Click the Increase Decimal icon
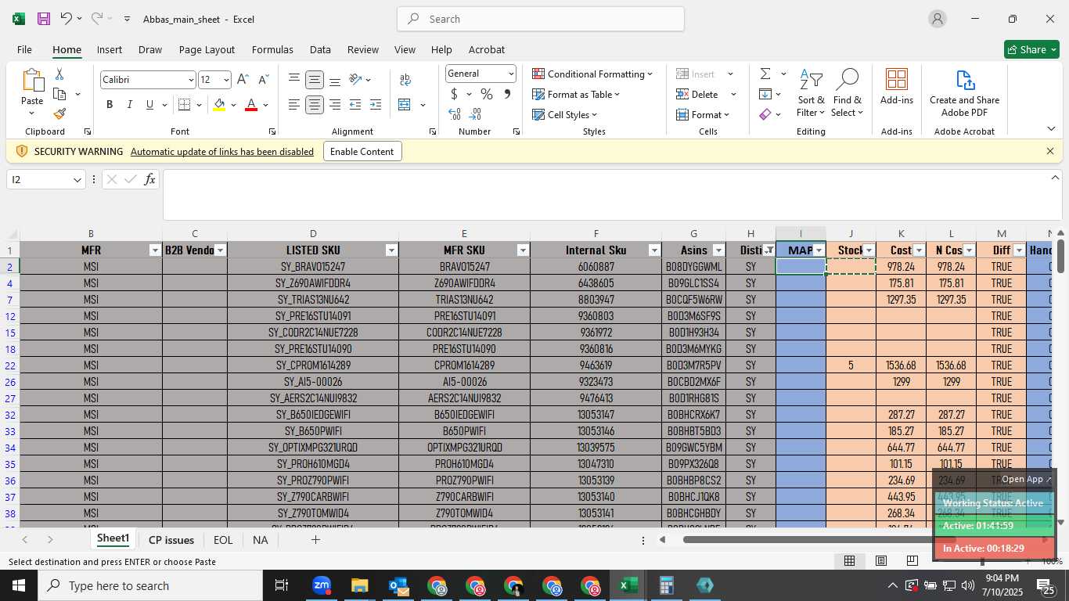Screen dimensions: 1069x601 (x=455, y=114)
